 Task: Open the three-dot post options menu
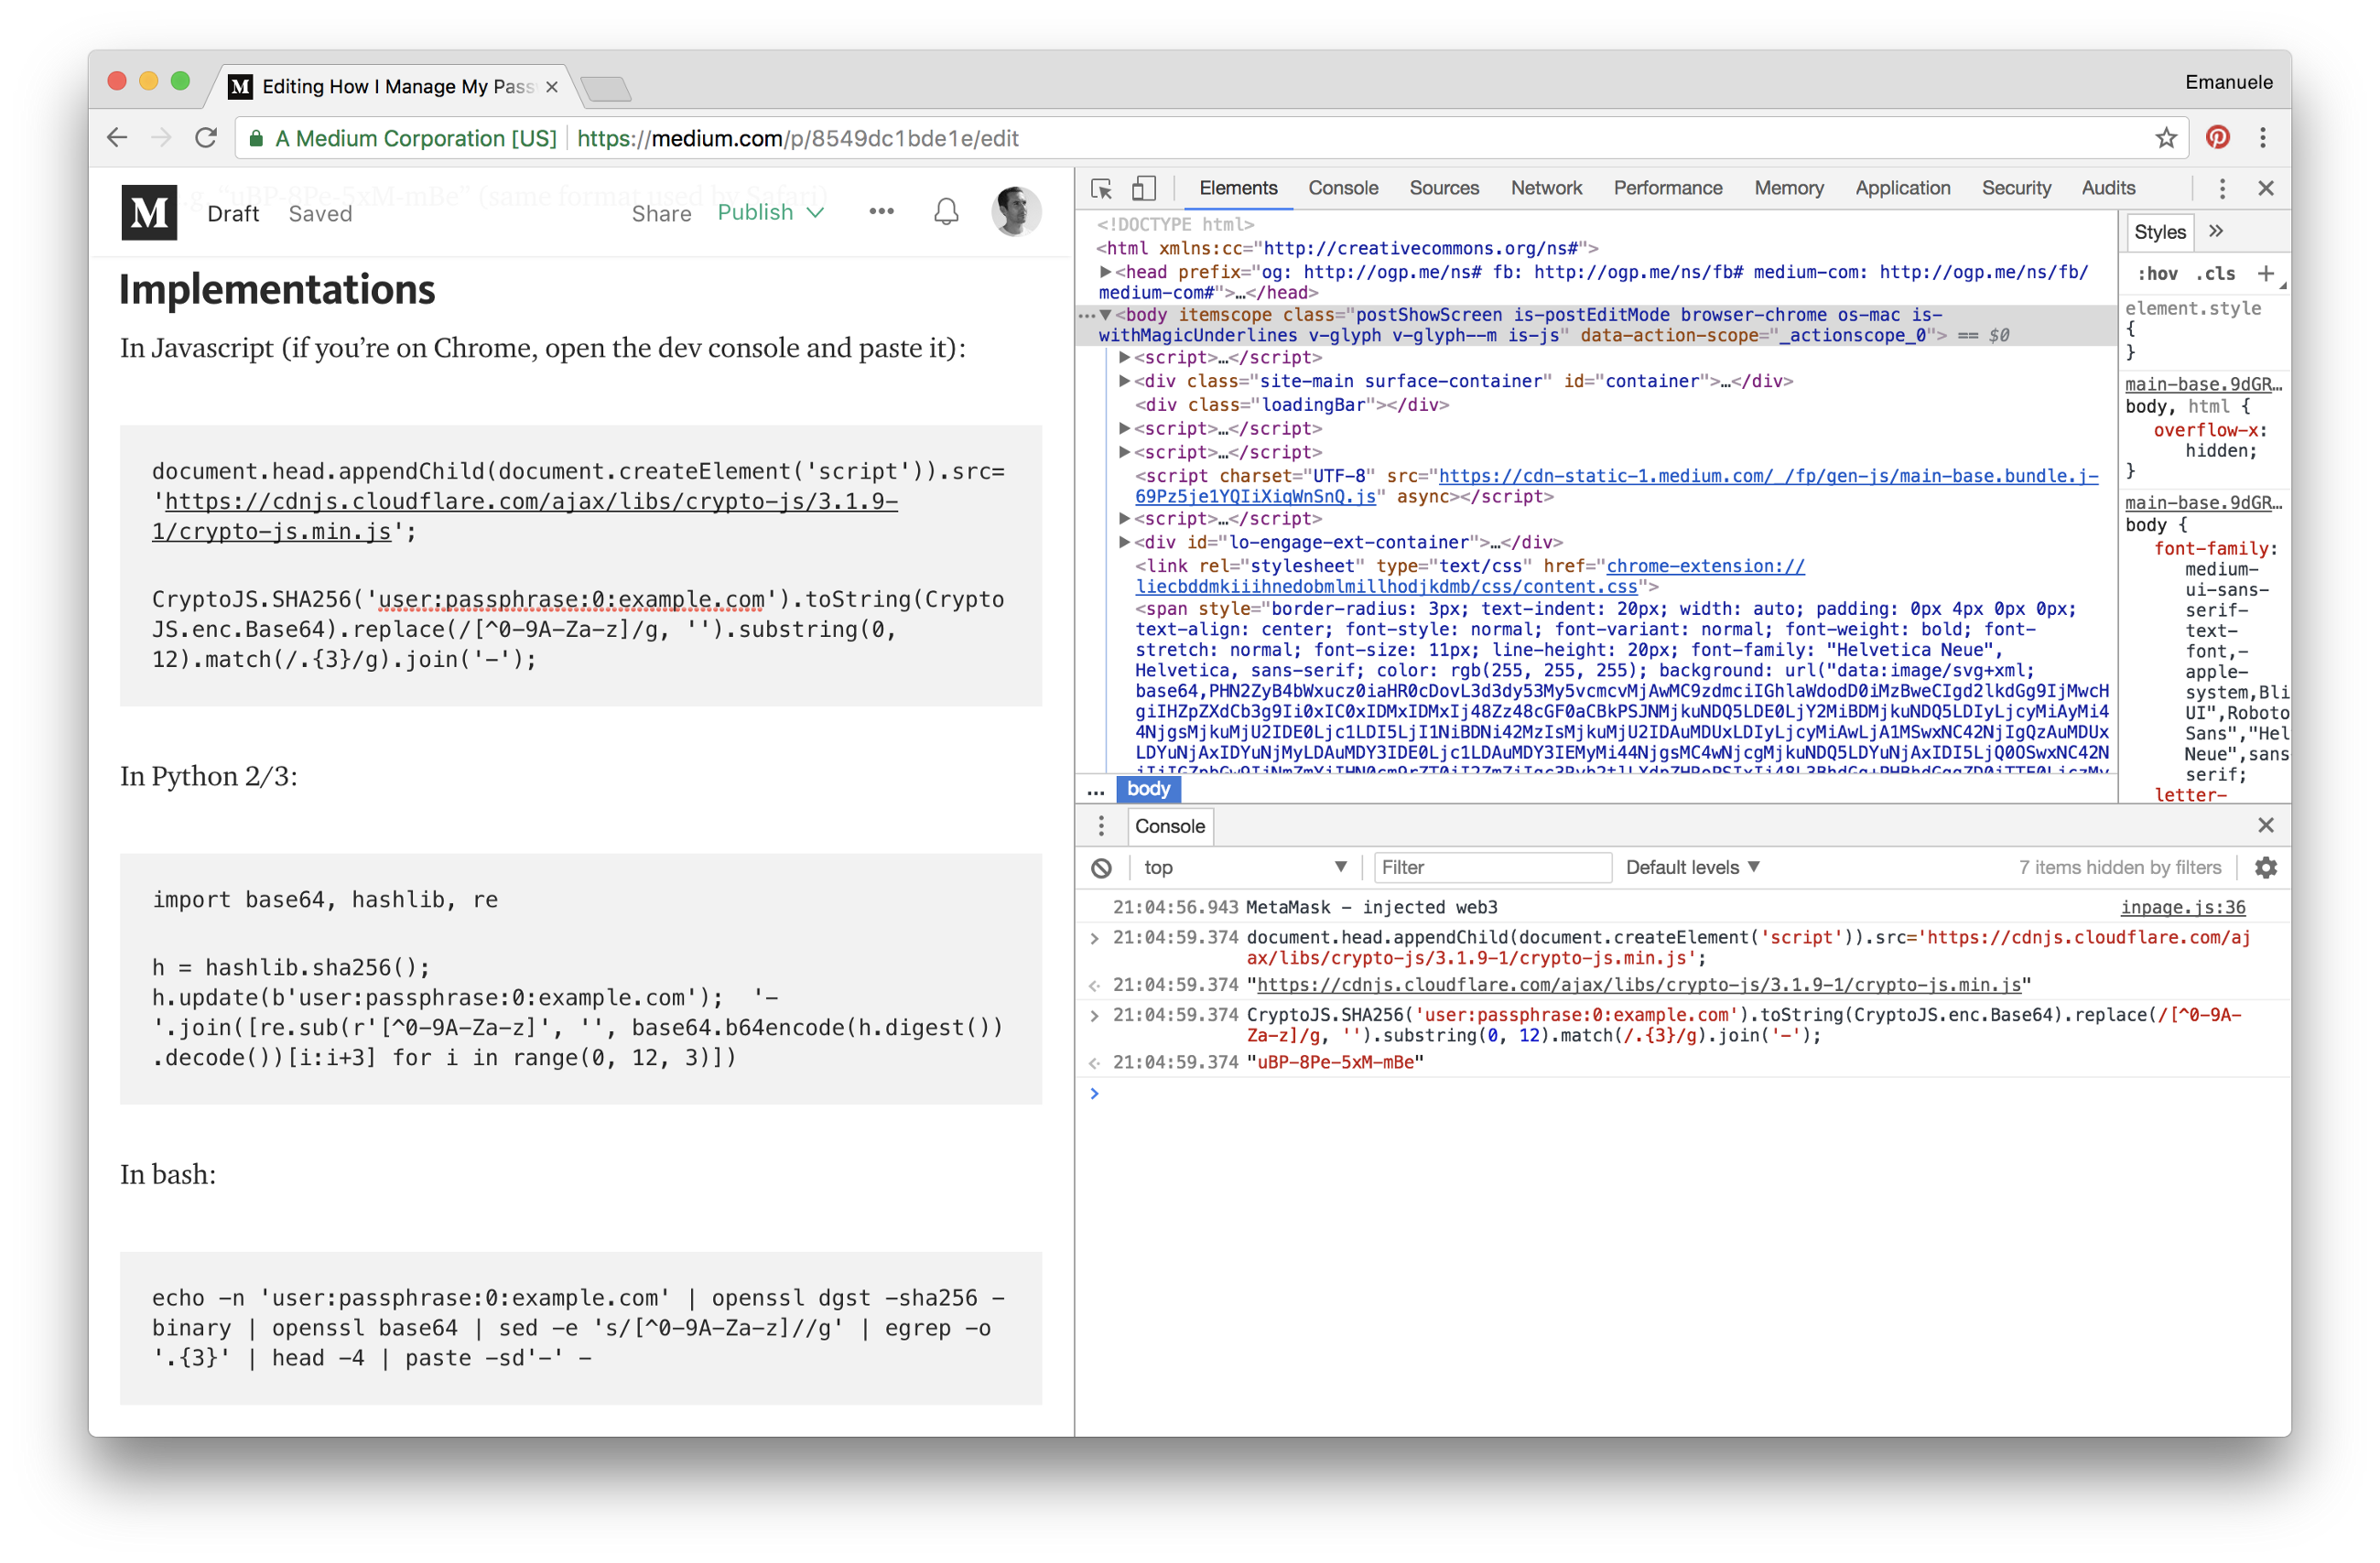pos(881,212)
